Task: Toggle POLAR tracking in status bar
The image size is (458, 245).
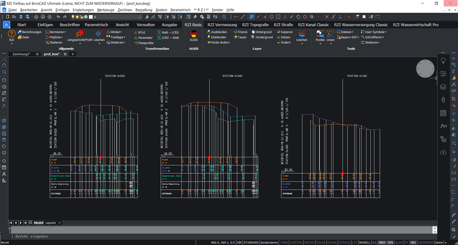Action: click(320, 243)
